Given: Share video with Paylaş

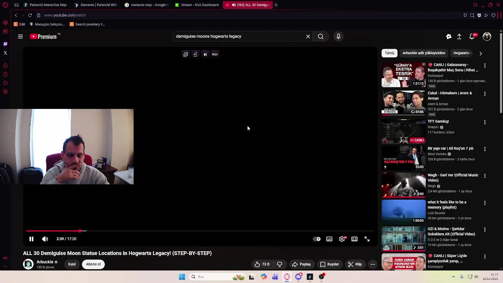Looking at the screenshot, I should click(x=301, y=265).
